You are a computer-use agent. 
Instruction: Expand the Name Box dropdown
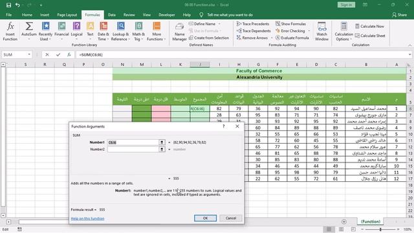click(29, 54)
